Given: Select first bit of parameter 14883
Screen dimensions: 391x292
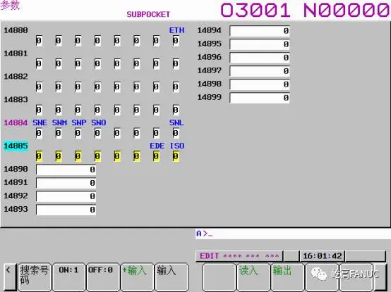Looking at the screenshot, I should pos(39,110).
